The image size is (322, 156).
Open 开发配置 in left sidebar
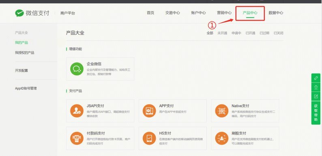(21, 70)
